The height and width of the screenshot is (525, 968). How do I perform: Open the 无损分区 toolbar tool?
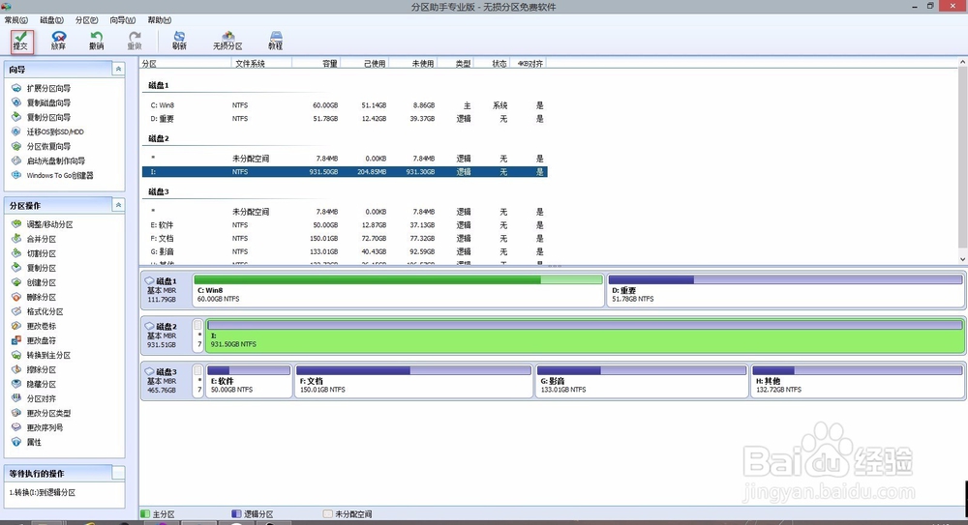(x=227, y=41)
